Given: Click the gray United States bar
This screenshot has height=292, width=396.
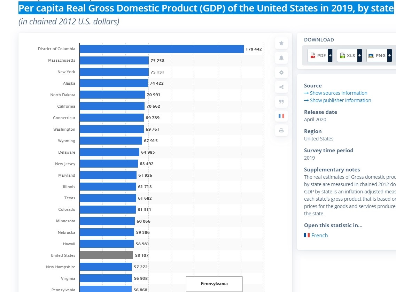Looking at the screenshot, I should pyautogui.click(x=106, y=255).
